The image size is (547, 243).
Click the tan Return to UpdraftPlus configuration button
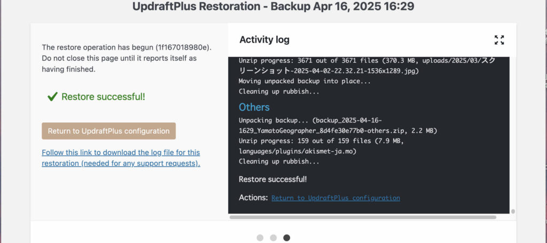tap(108, 131)
